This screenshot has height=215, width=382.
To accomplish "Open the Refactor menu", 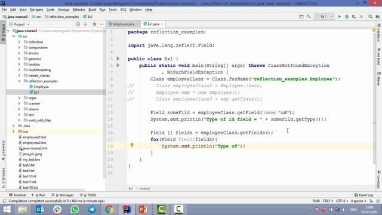I will point(79,10).
